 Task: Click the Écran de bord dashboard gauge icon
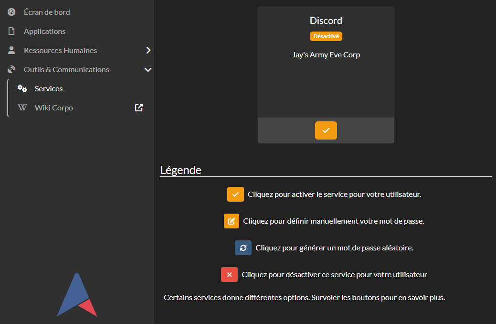pyautogui.click(x=11, y=12)
